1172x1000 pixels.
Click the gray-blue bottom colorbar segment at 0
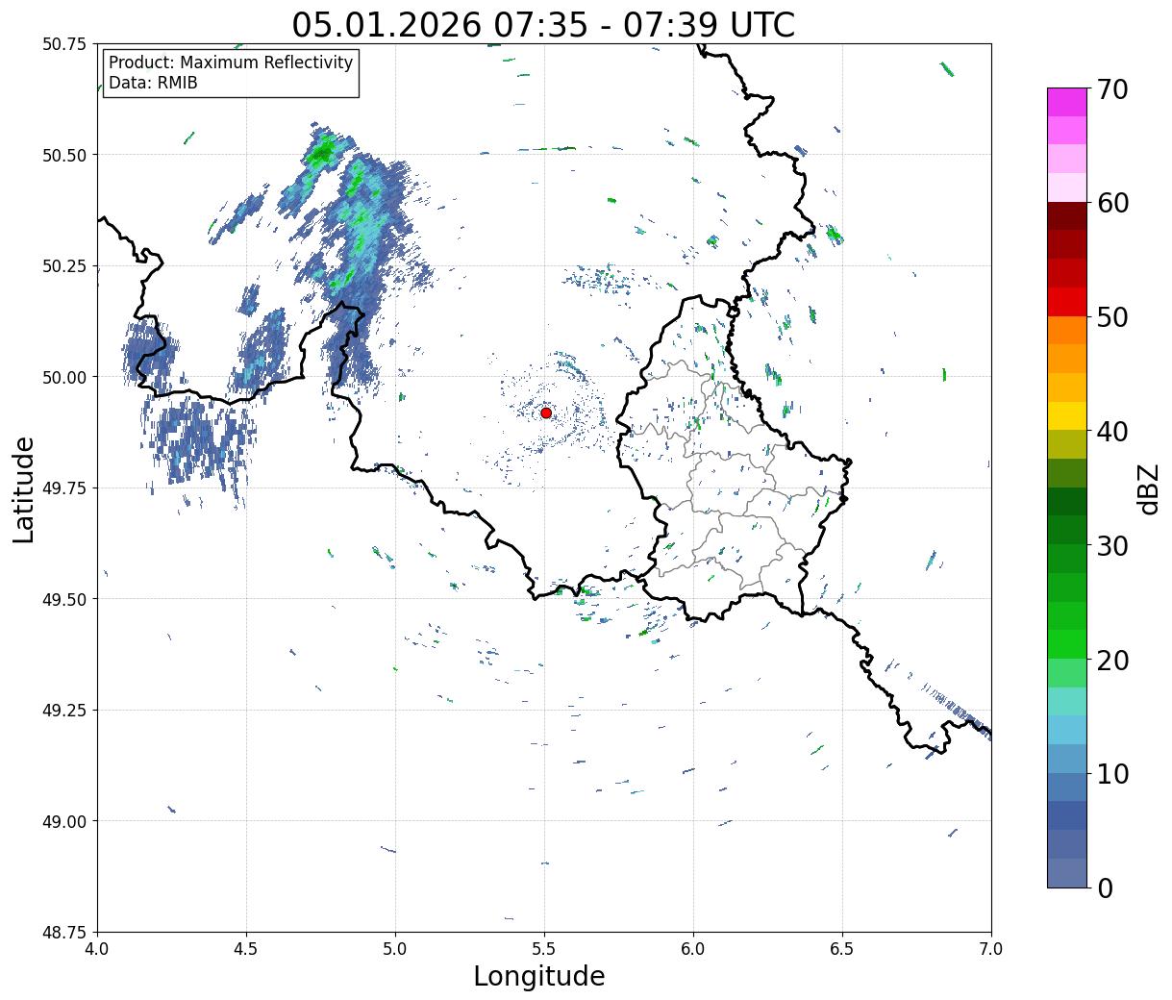coord(1067,872)
